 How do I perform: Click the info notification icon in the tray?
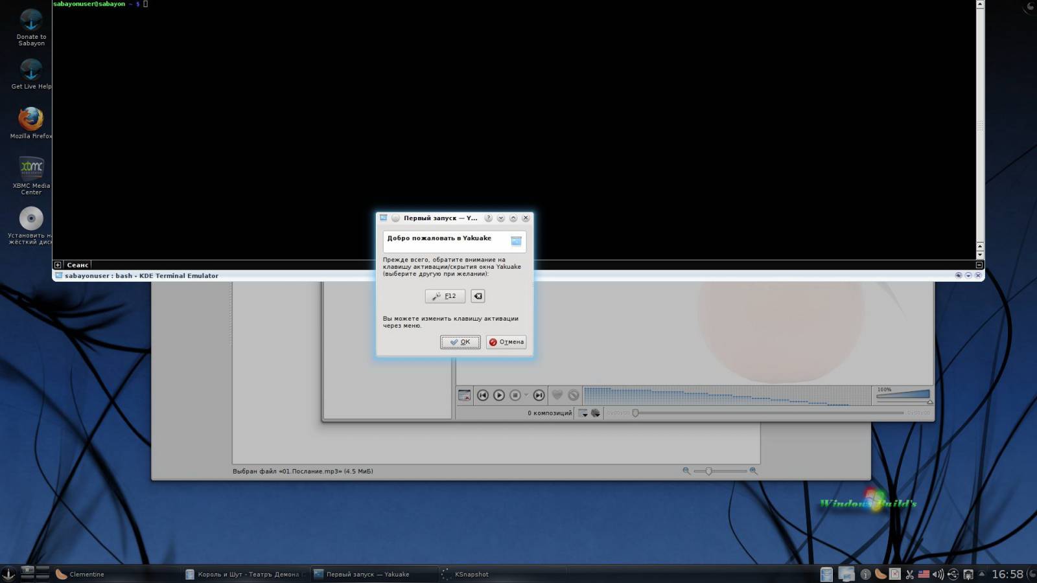pos(865,575)
